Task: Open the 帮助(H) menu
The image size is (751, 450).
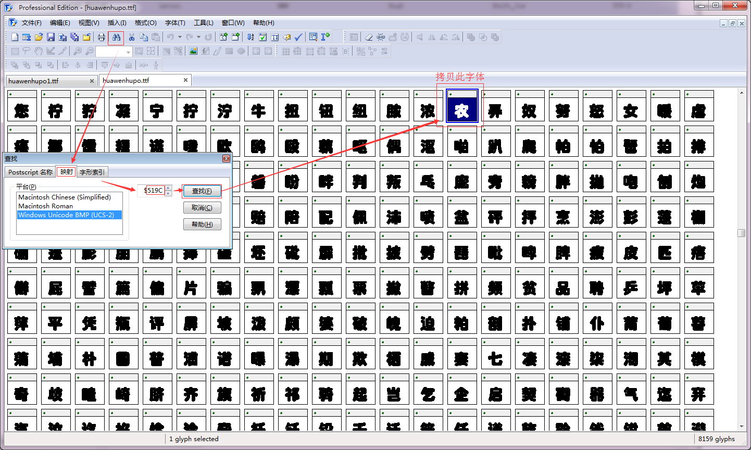Action: coord(264,23)
